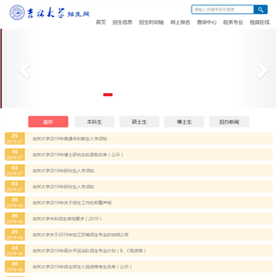Select the 最新 tab
This screenshot has height=277, width=277.
pos(48,122)
